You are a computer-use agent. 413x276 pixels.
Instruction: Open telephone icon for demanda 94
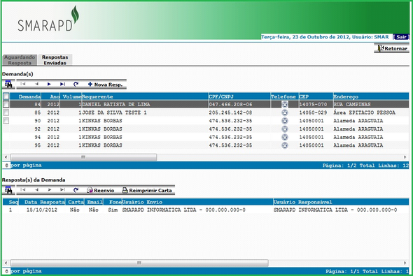(285, 137)
